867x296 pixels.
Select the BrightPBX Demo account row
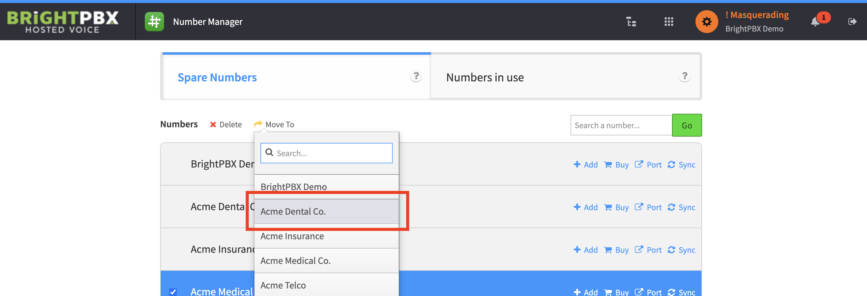pos(431,164)
